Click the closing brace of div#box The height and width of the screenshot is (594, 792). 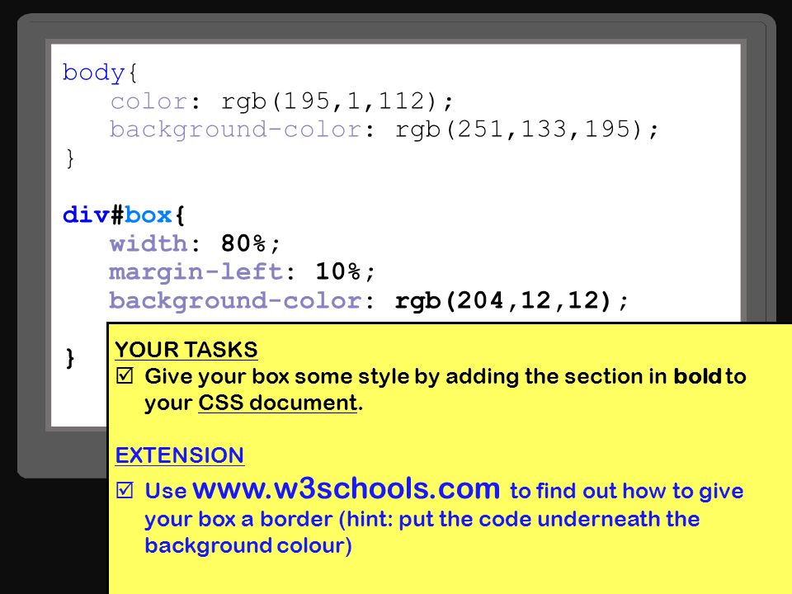click(x=70, y=358)
